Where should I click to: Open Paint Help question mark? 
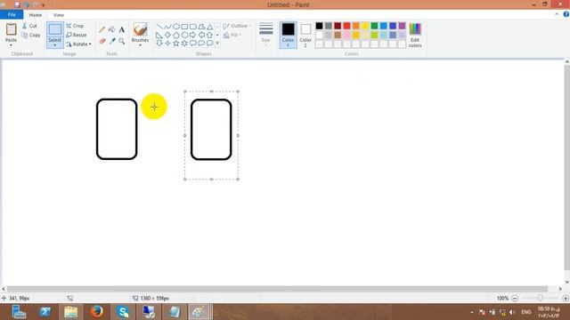coord(566,14)
